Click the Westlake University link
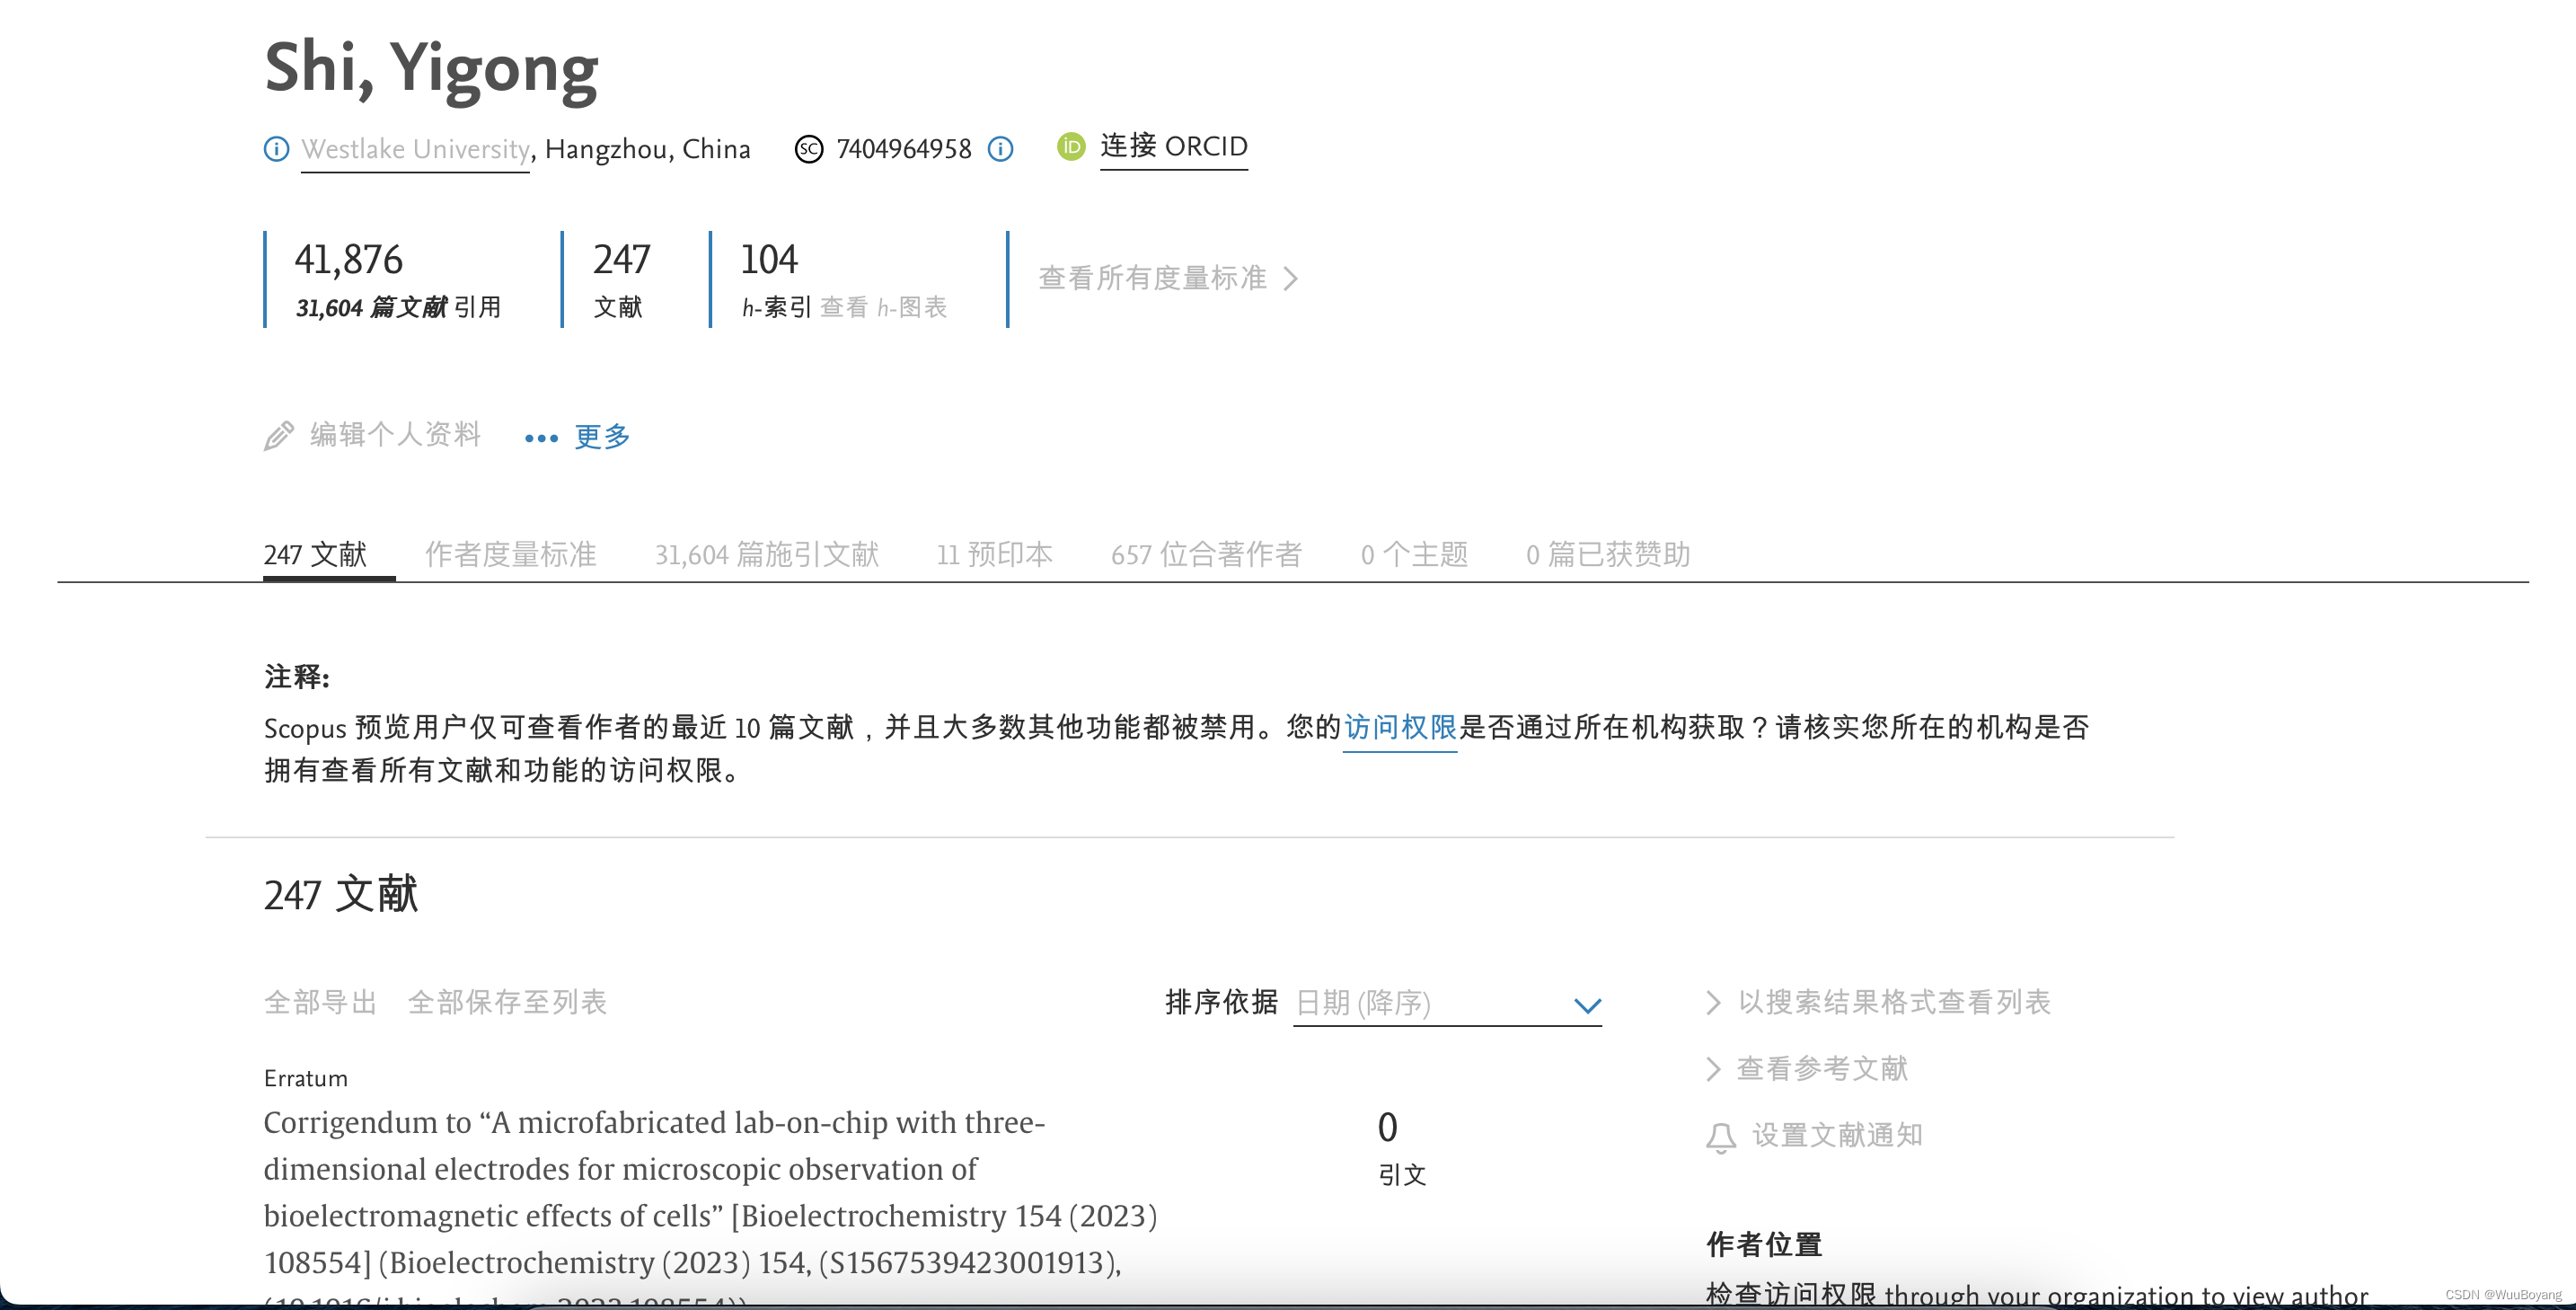 tap(415, 149)
